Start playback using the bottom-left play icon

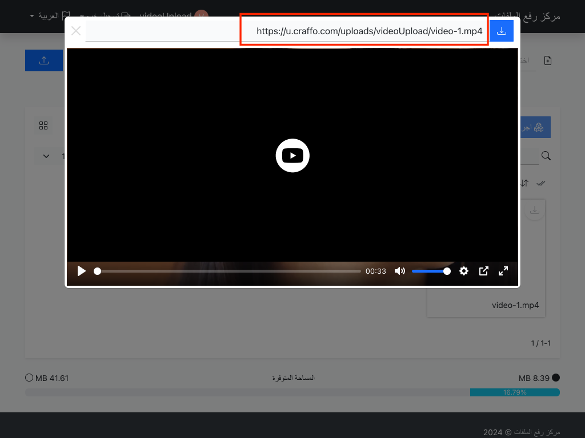coord(82,271)
